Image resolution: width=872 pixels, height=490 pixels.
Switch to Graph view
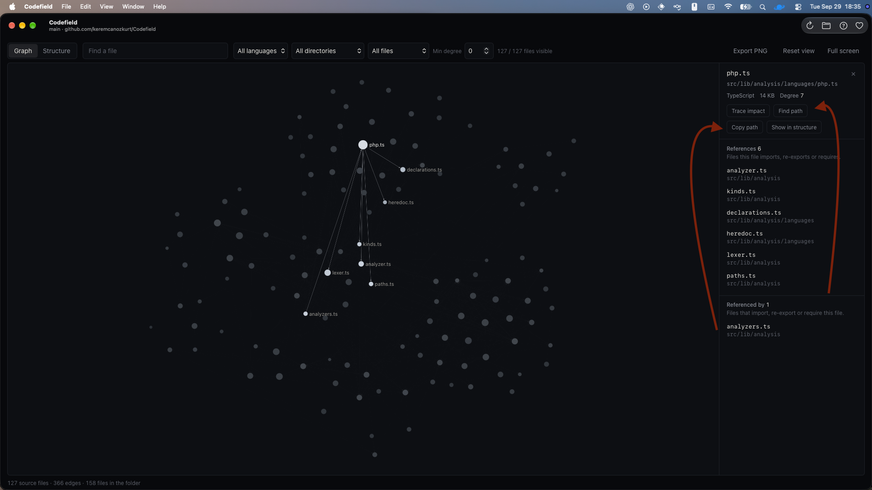click(x=23, y=51)
